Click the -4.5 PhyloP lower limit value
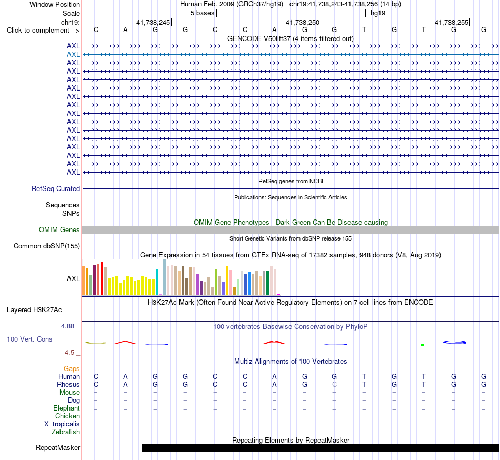 (x=68, y=352)
